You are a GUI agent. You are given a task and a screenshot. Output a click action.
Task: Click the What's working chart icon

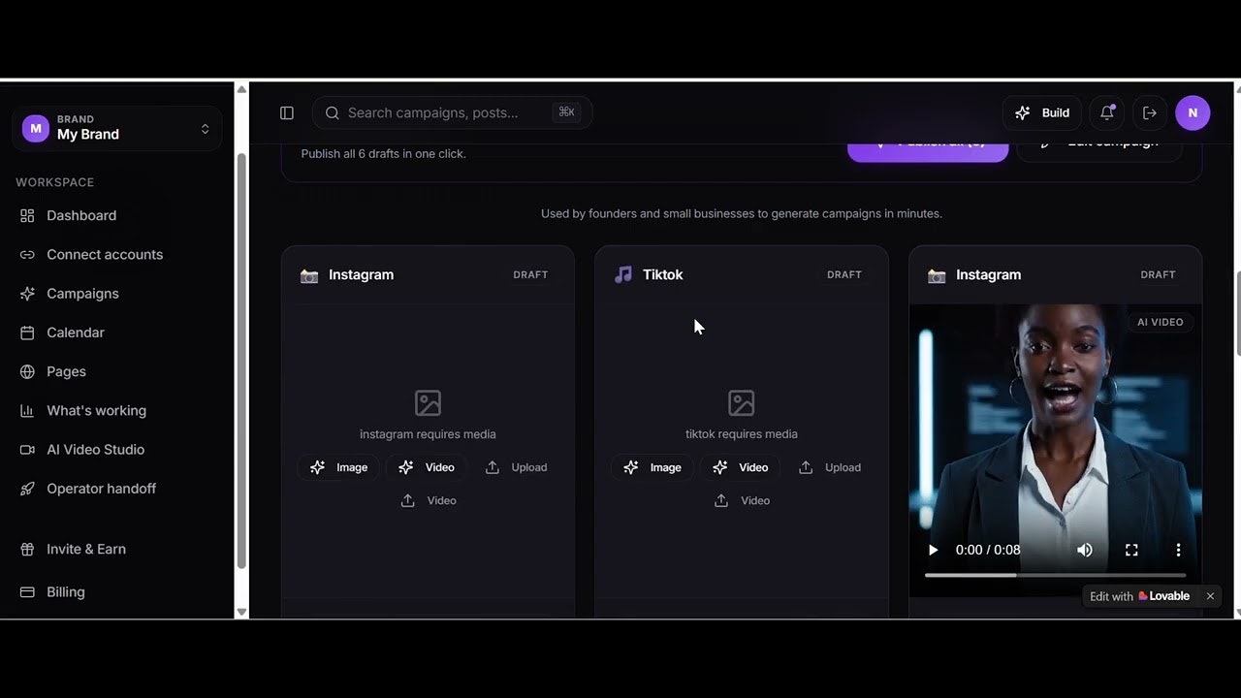tap(27, 410)
